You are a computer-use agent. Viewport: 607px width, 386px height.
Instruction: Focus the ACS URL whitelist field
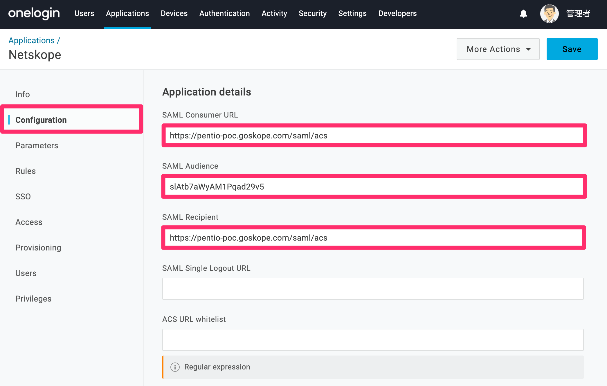tap(373, 340)
